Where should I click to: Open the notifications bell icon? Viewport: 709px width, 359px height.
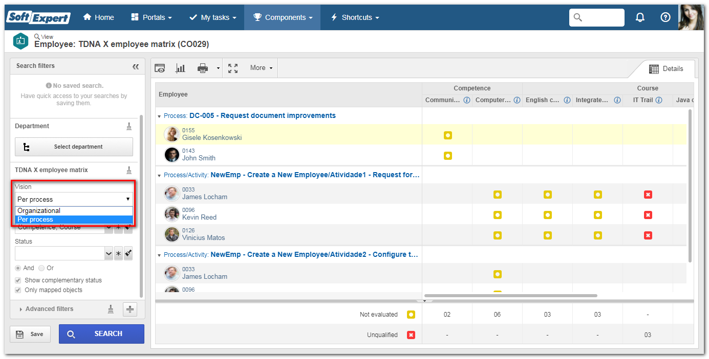coord(640,17)
